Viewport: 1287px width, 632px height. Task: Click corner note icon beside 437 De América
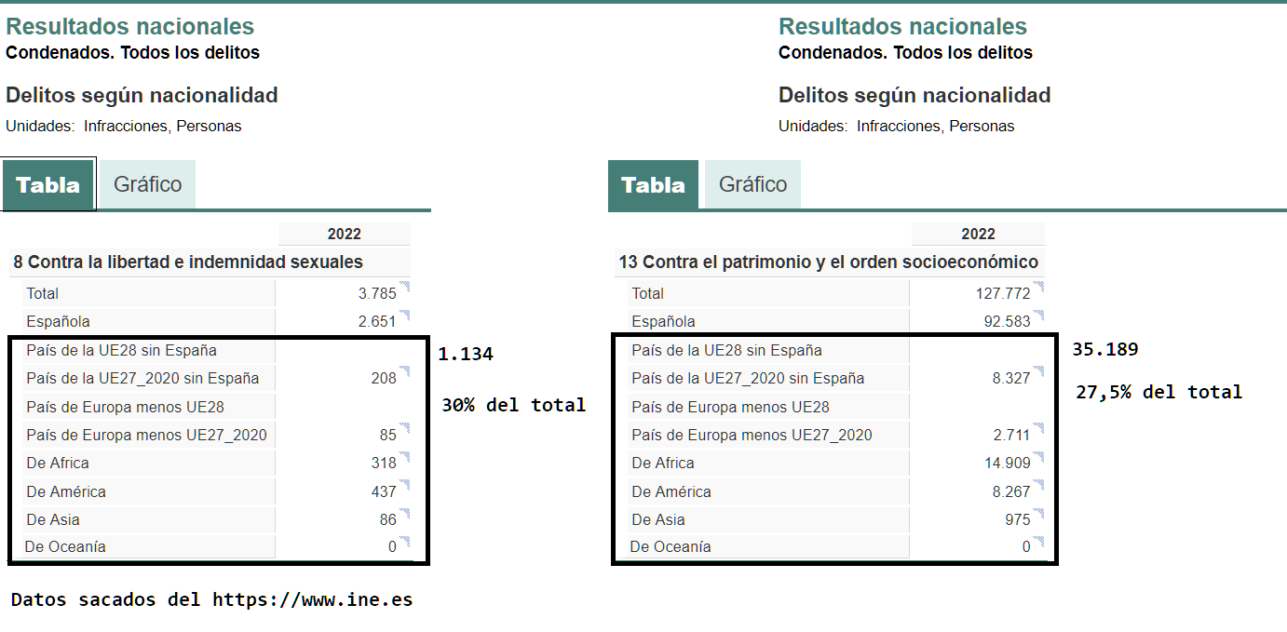405,484
